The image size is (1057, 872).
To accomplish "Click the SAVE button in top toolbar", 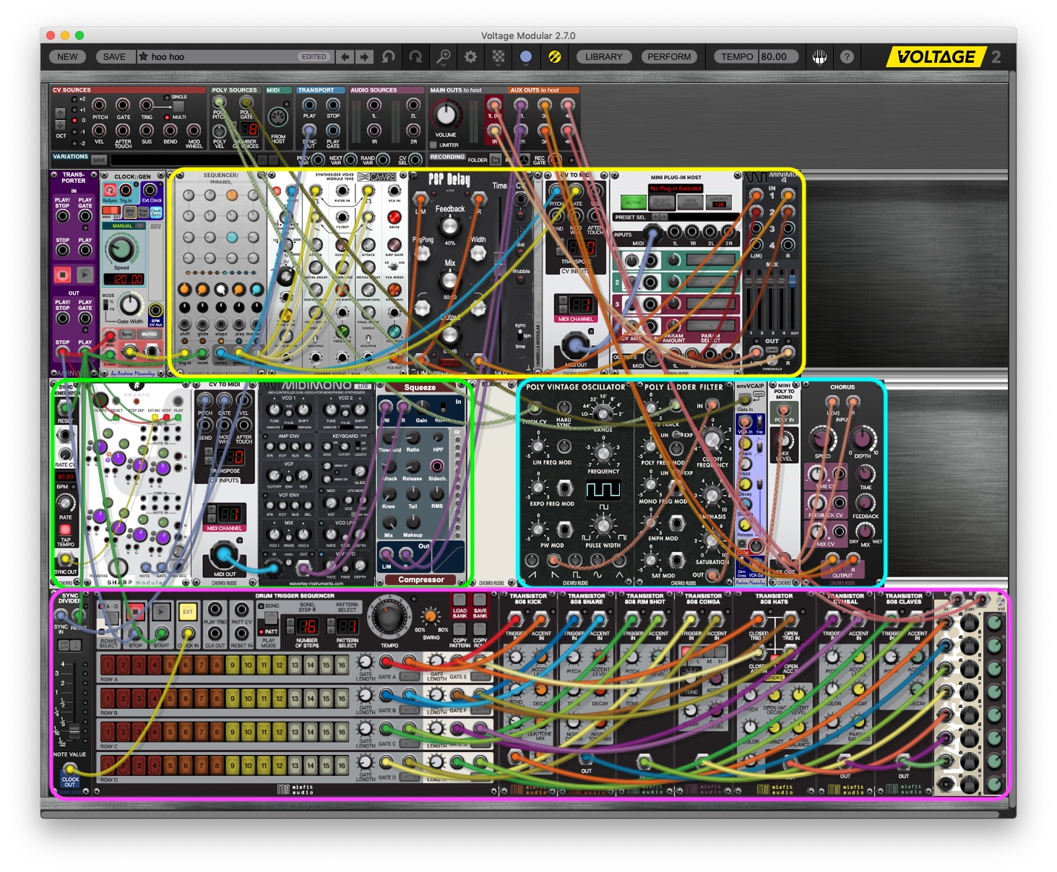I will (x=114, y=56).
